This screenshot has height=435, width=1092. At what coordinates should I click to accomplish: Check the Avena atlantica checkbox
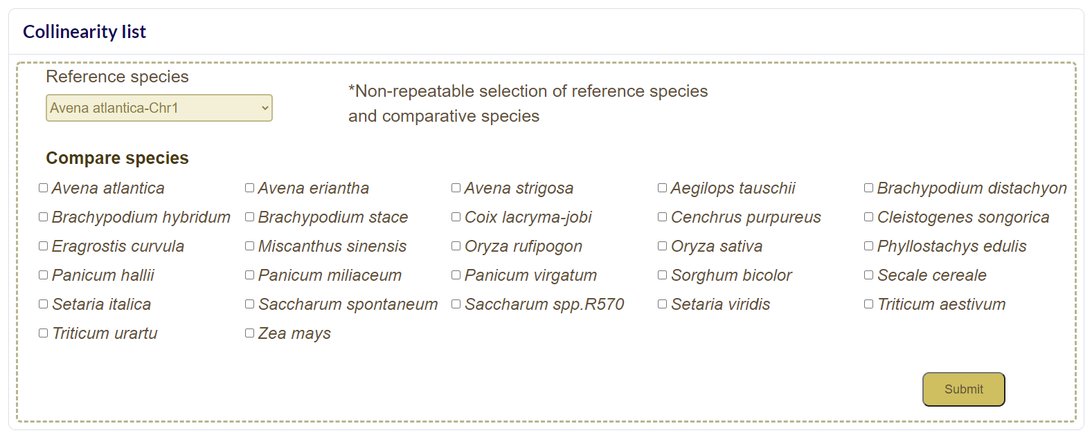44,188
